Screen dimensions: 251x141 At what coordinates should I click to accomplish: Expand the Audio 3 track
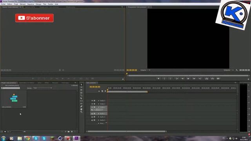tap(98, 120)
